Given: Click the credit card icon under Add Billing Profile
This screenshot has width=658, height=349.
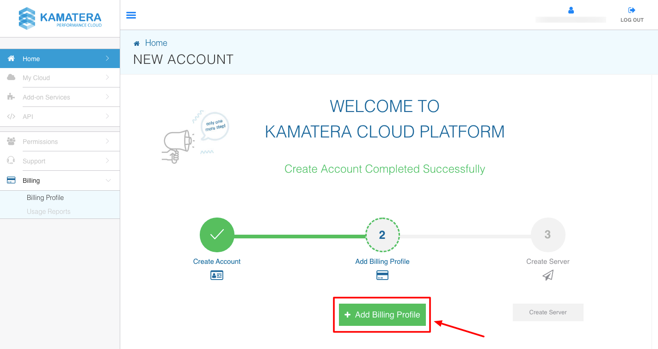Looking at the screenshot, I should click(382, 275).
